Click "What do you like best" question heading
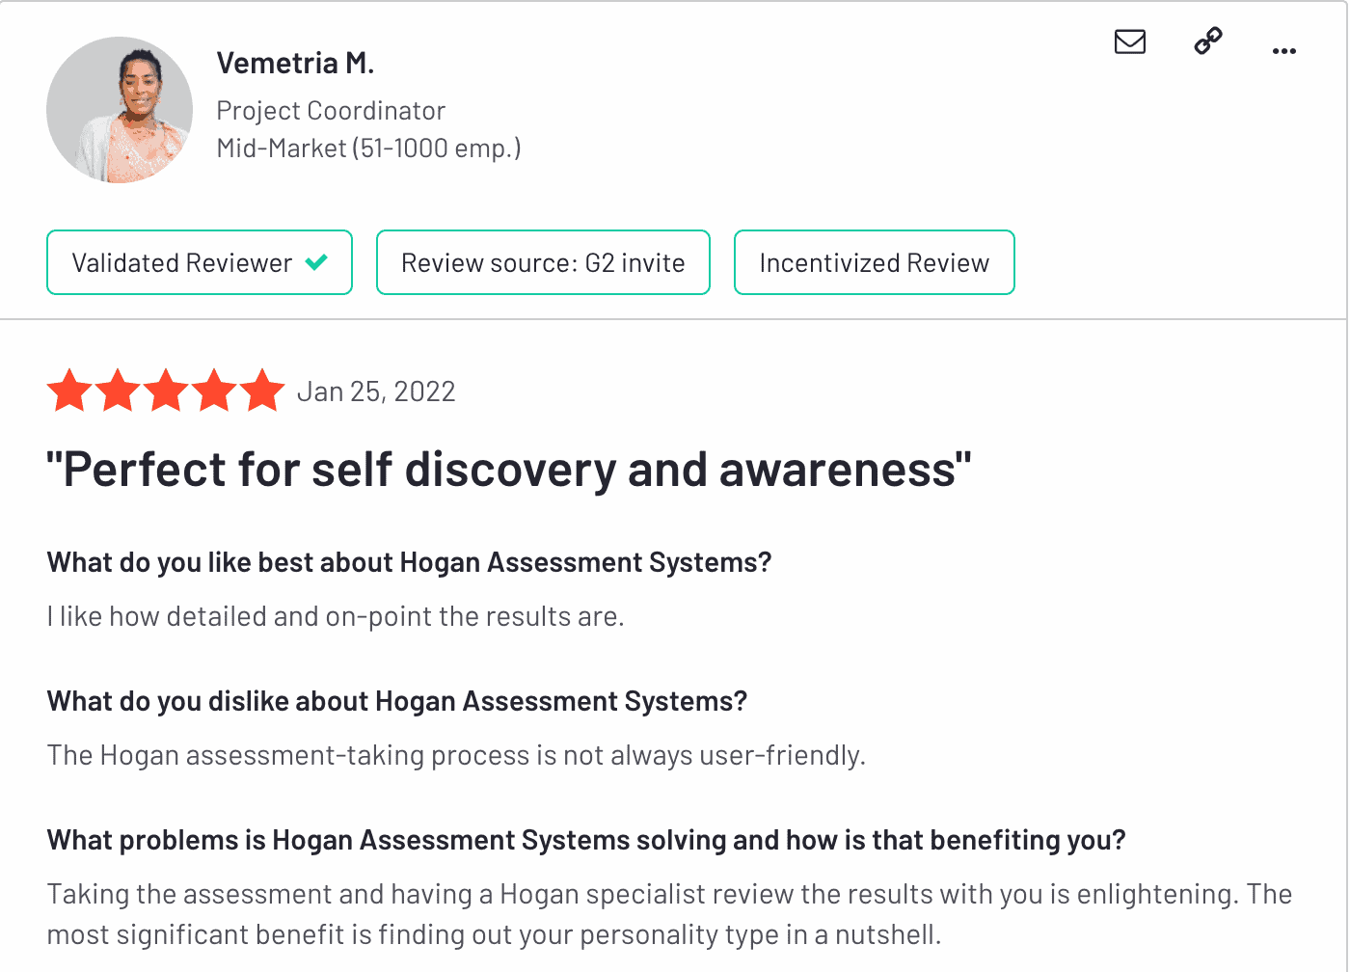 (x=410, y=562)
